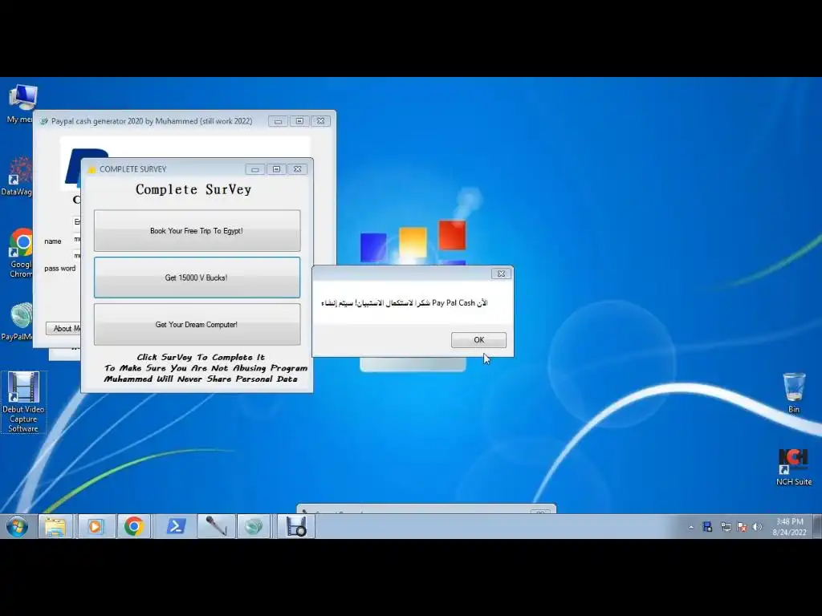Open PowerShell from the taskbar
The width and height of the screenshot is (822, 616).
point(176,526)
